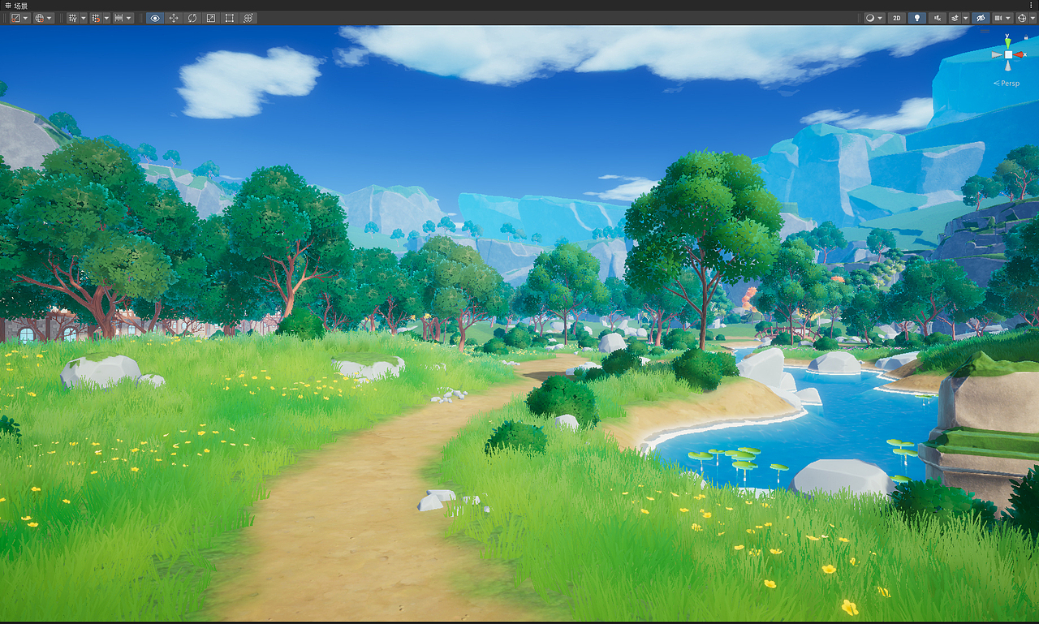Viewport: 1039px width, 624px height.
Task: Select the Rotate tool
Action: (x=192, y=18)
